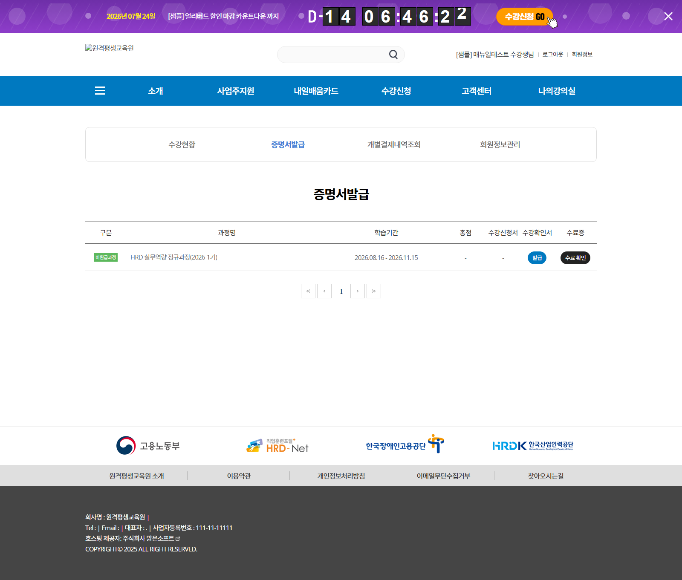The height and width of the screenshot is (580, 682).
Task: Open the 고용노동부 logo link
Action: (148, 446)
